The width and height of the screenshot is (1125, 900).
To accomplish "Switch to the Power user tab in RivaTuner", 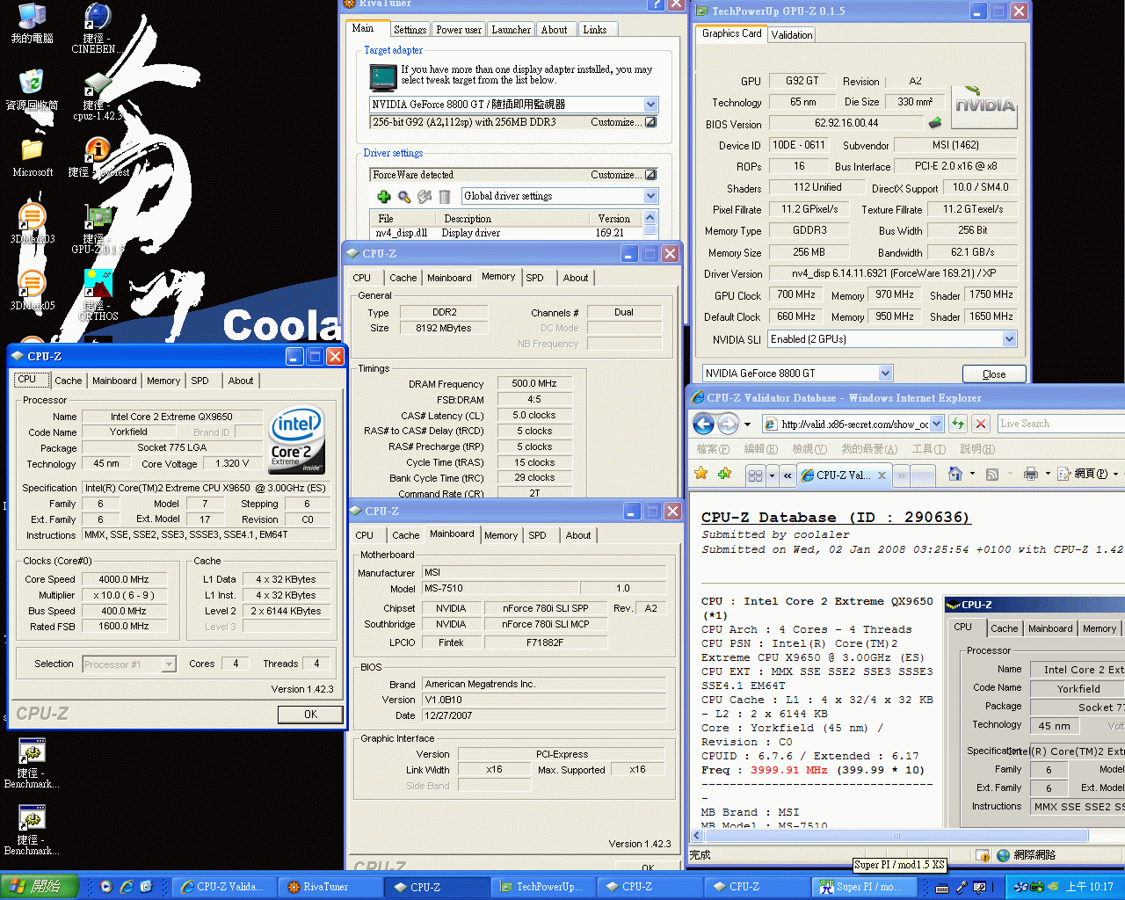I will (x=459, y=30).
